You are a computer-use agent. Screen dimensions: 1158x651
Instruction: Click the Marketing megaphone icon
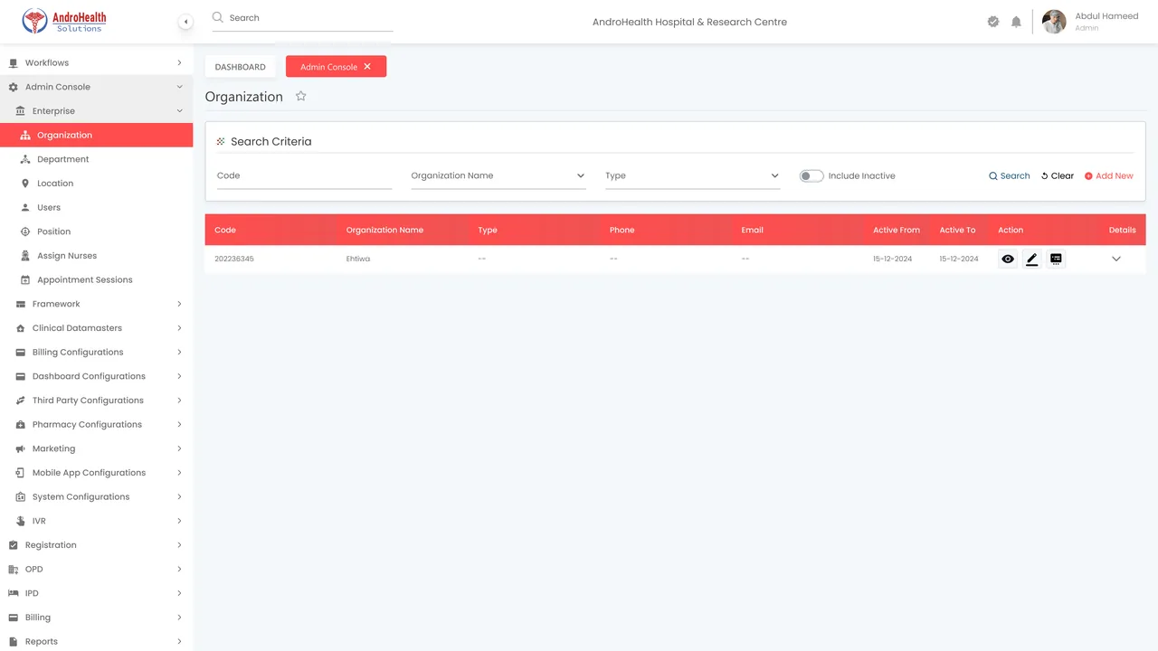click(x=21, y=448)
